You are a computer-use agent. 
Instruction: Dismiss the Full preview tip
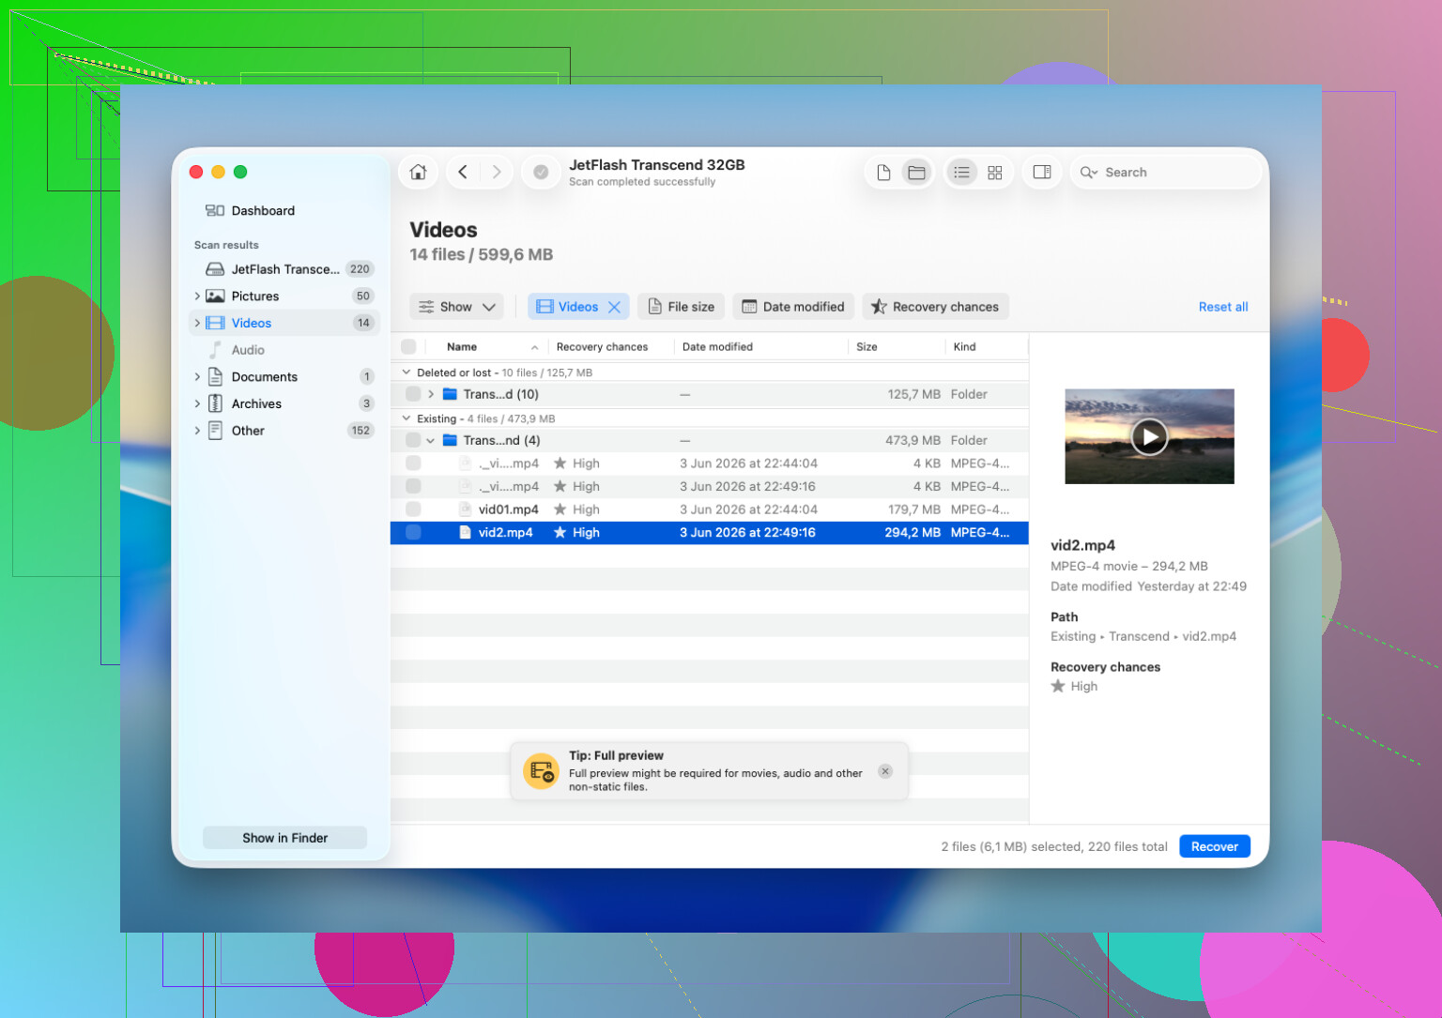click(x=885, y=771)
